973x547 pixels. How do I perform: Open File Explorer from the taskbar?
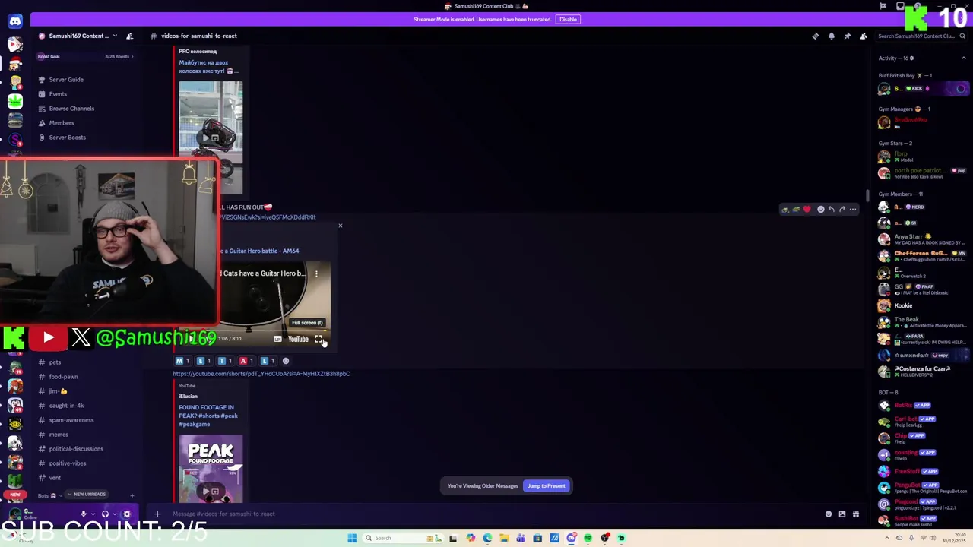[x=504, y=538]
